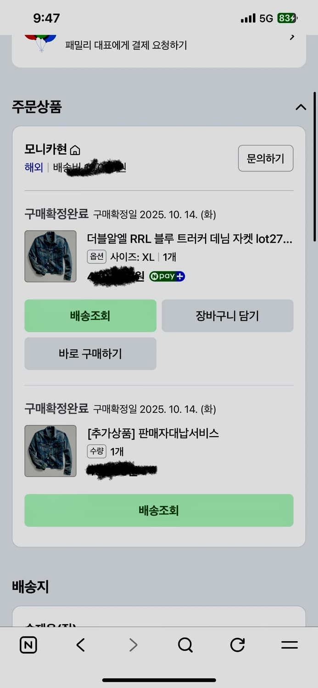
Task: Tap the 옵션 size label
Action: (x=96, y=257)
